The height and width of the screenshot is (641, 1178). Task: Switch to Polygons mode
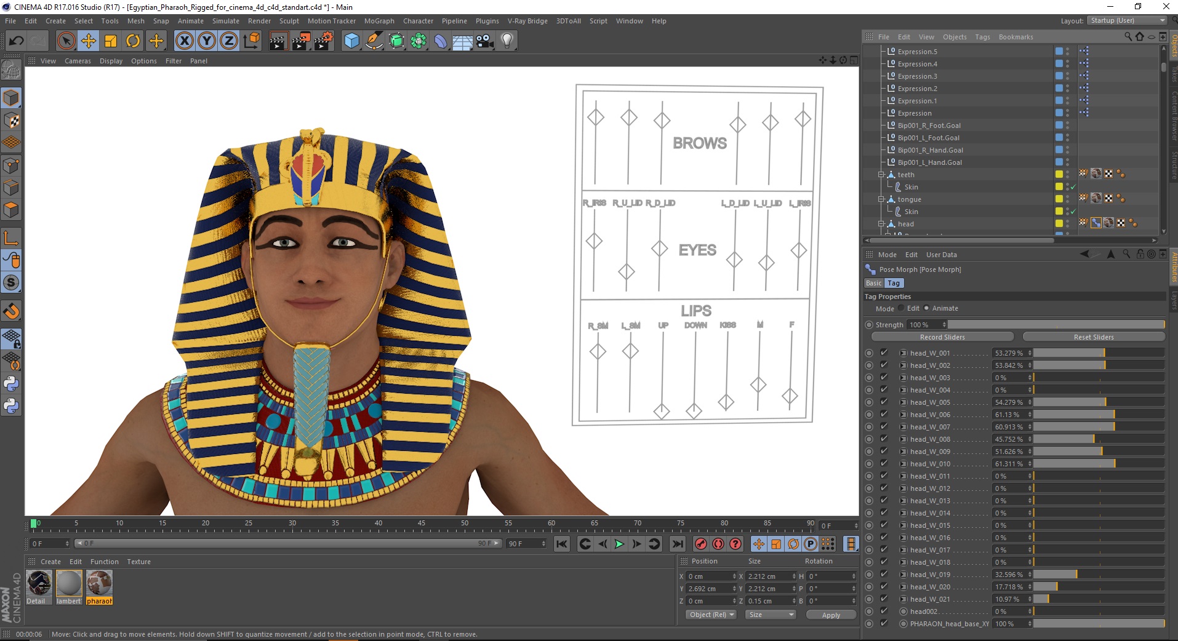11,209
